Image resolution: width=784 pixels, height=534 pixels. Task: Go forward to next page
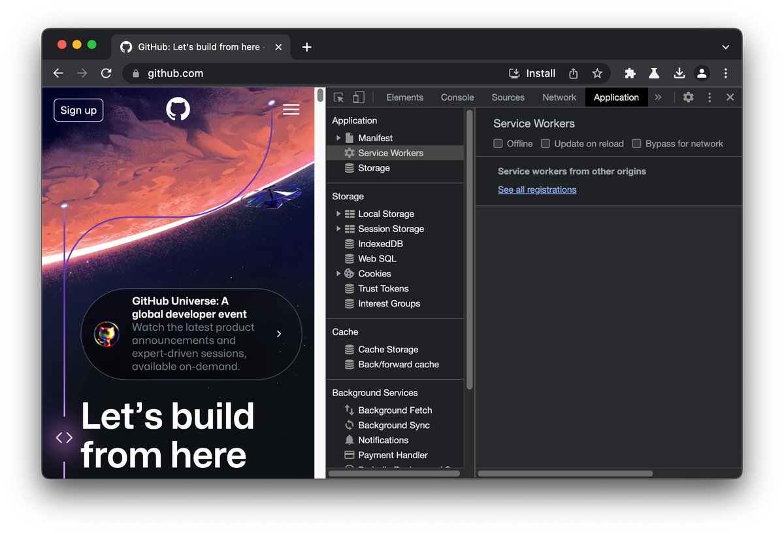tap(82, 73)
